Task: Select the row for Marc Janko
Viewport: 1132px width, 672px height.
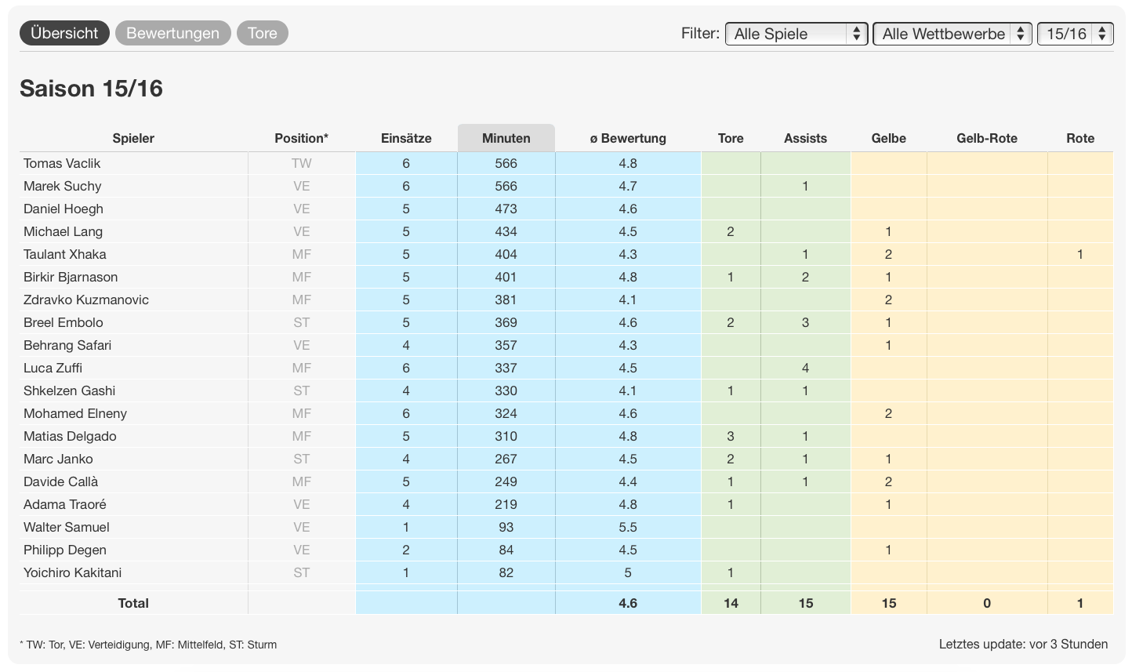Action: [x=59, y=459]
